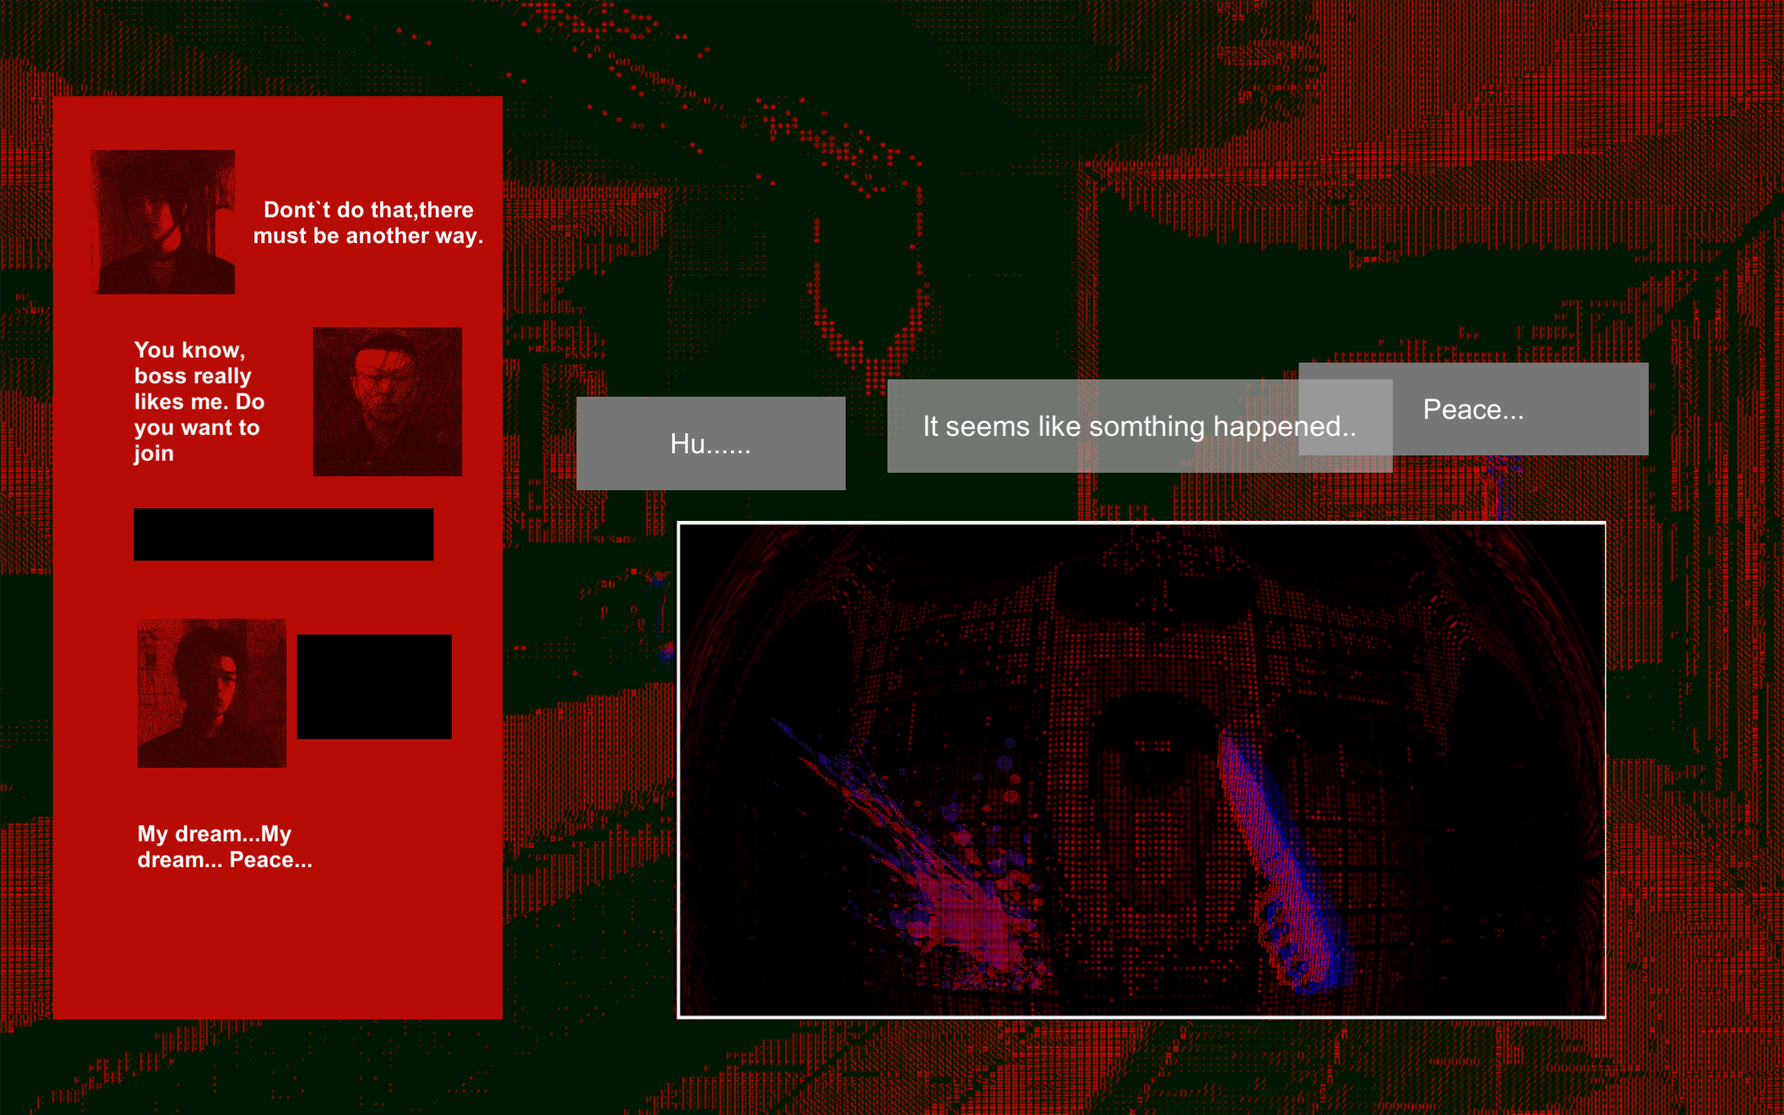Click the gray 'Peace...' dialogue box
Viewport: 1784px width, 1115px height.
[1474, 409]
